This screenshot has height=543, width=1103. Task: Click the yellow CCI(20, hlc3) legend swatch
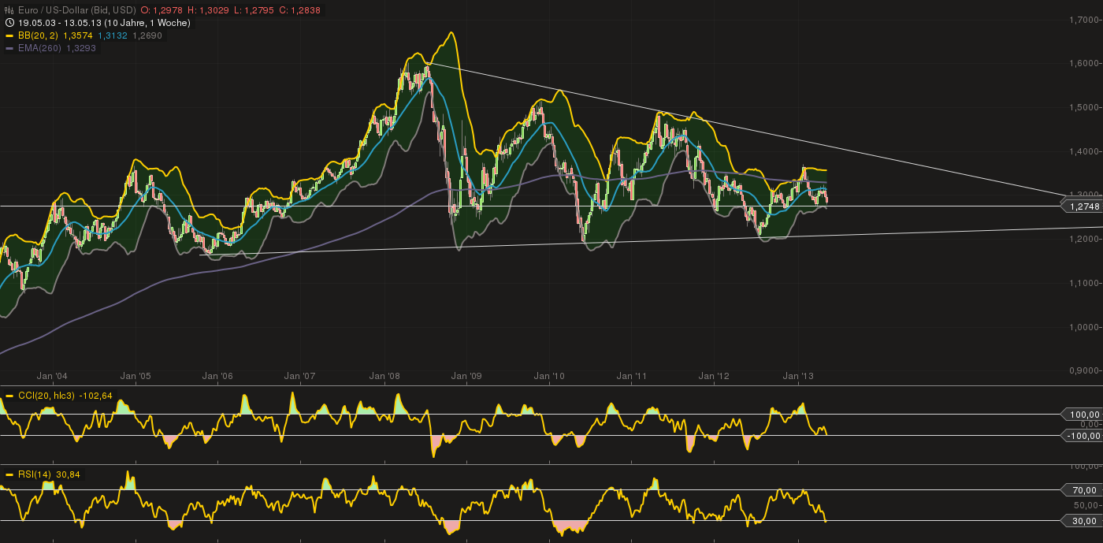coord(9,396)
